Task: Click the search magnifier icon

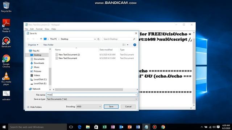Action: pos(134,39)
